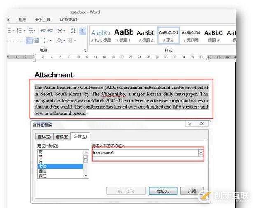Viewport: 253px width, 208px height.
Task: Click the Multilevel list icon
Action: pos(30,30)
